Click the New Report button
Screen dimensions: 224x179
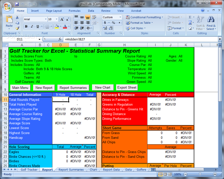pyautogui.click(x=44, y=88)
